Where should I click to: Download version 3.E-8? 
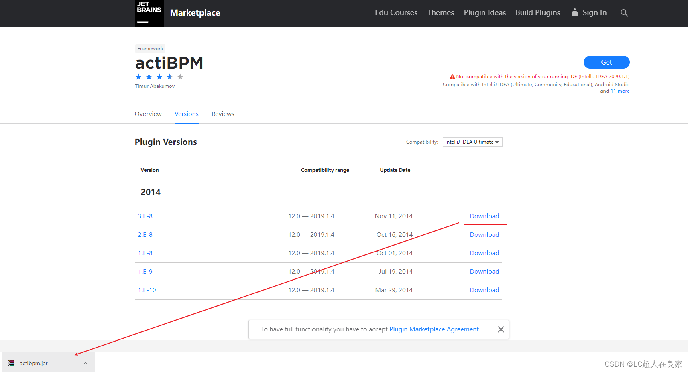[x=484, y=216]
